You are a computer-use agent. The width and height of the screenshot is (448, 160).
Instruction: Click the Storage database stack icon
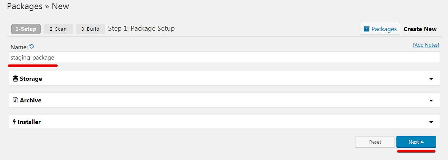16,78
